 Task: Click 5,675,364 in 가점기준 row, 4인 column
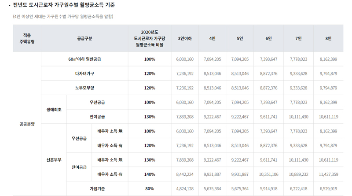pyautogui.click(x=213, y=189)
